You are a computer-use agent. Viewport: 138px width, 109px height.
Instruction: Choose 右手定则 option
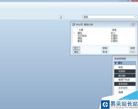125,84
